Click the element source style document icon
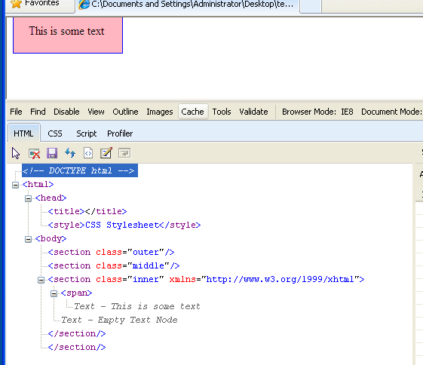The image size is (423, 365). point(88,153)
